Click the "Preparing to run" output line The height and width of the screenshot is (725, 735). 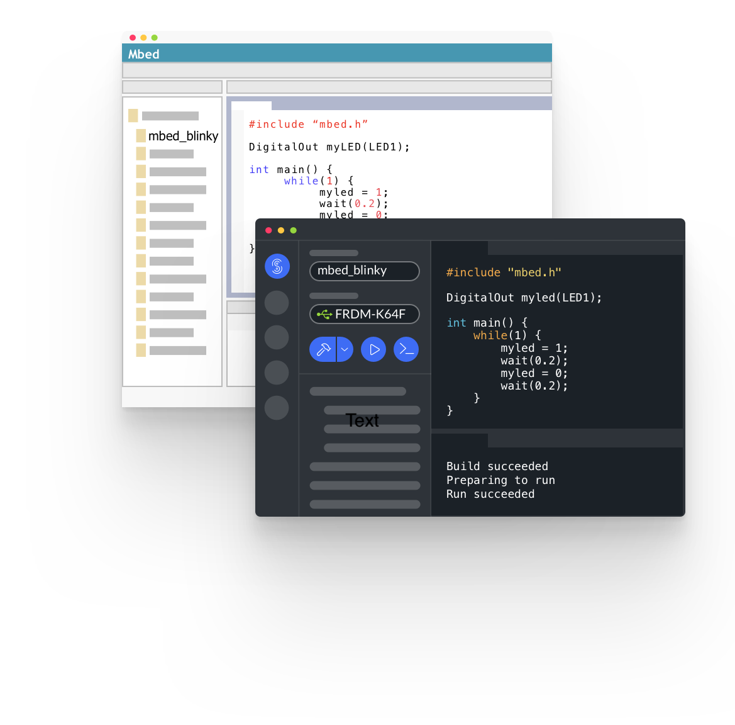(x=500, y=480)
